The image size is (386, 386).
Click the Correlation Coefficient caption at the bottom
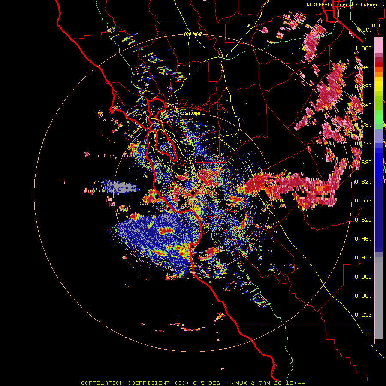(x=193, y=383)
